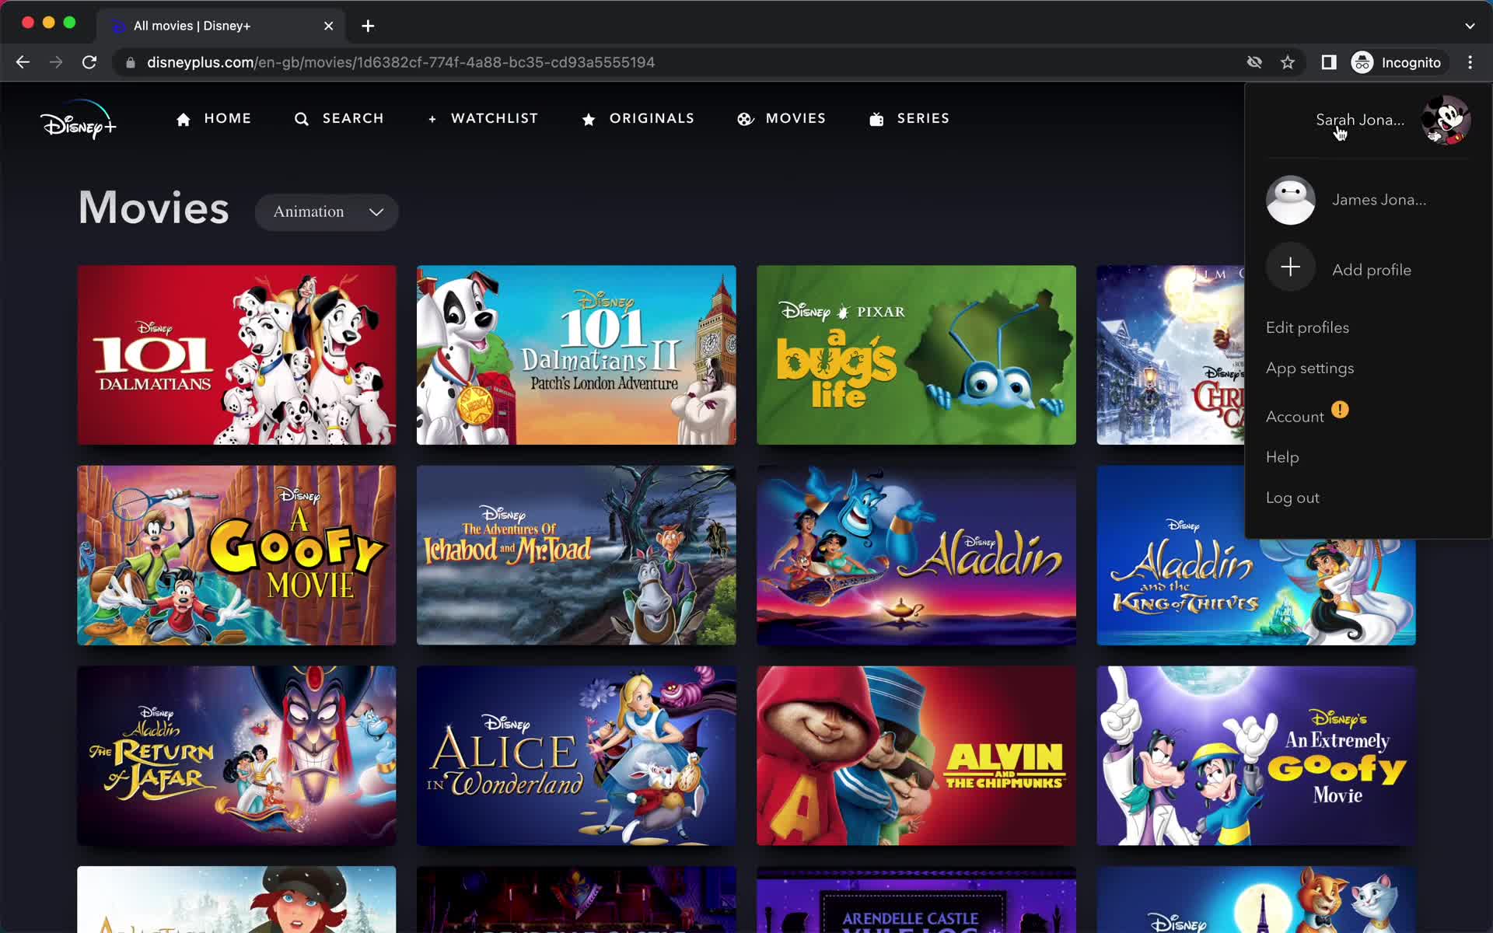Open The Adventures of Ichabod and Mr. Toad
This screenshot has height=933, width=1493.
tap(576, 555)
